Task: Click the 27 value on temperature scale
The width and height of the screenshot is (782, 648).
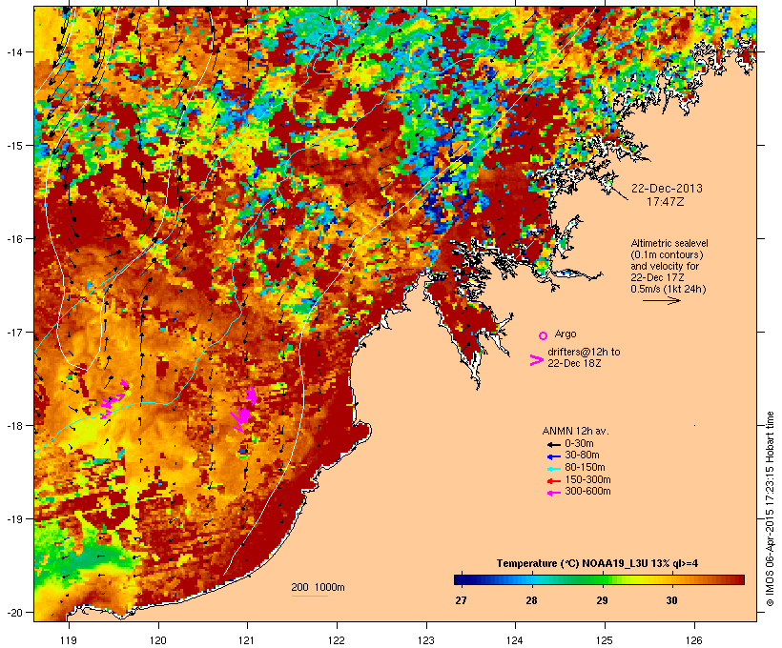Action: click(461, 600)
